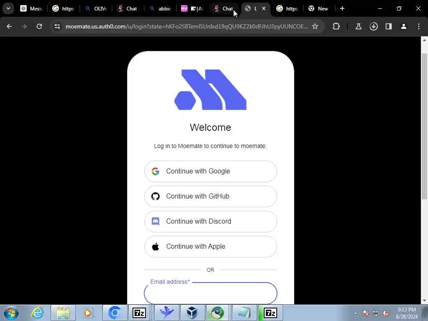This screenshot has width=428, height=321.
Task: Open VirtualBox cube taskbar icon
Action: click(192, 313)
